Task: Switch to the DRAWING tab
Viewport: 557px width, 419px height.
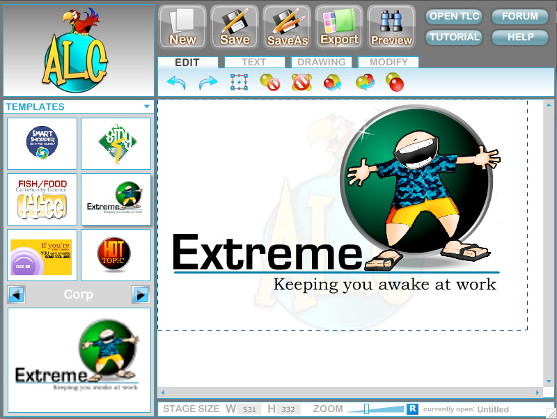Action: (321, 62)
